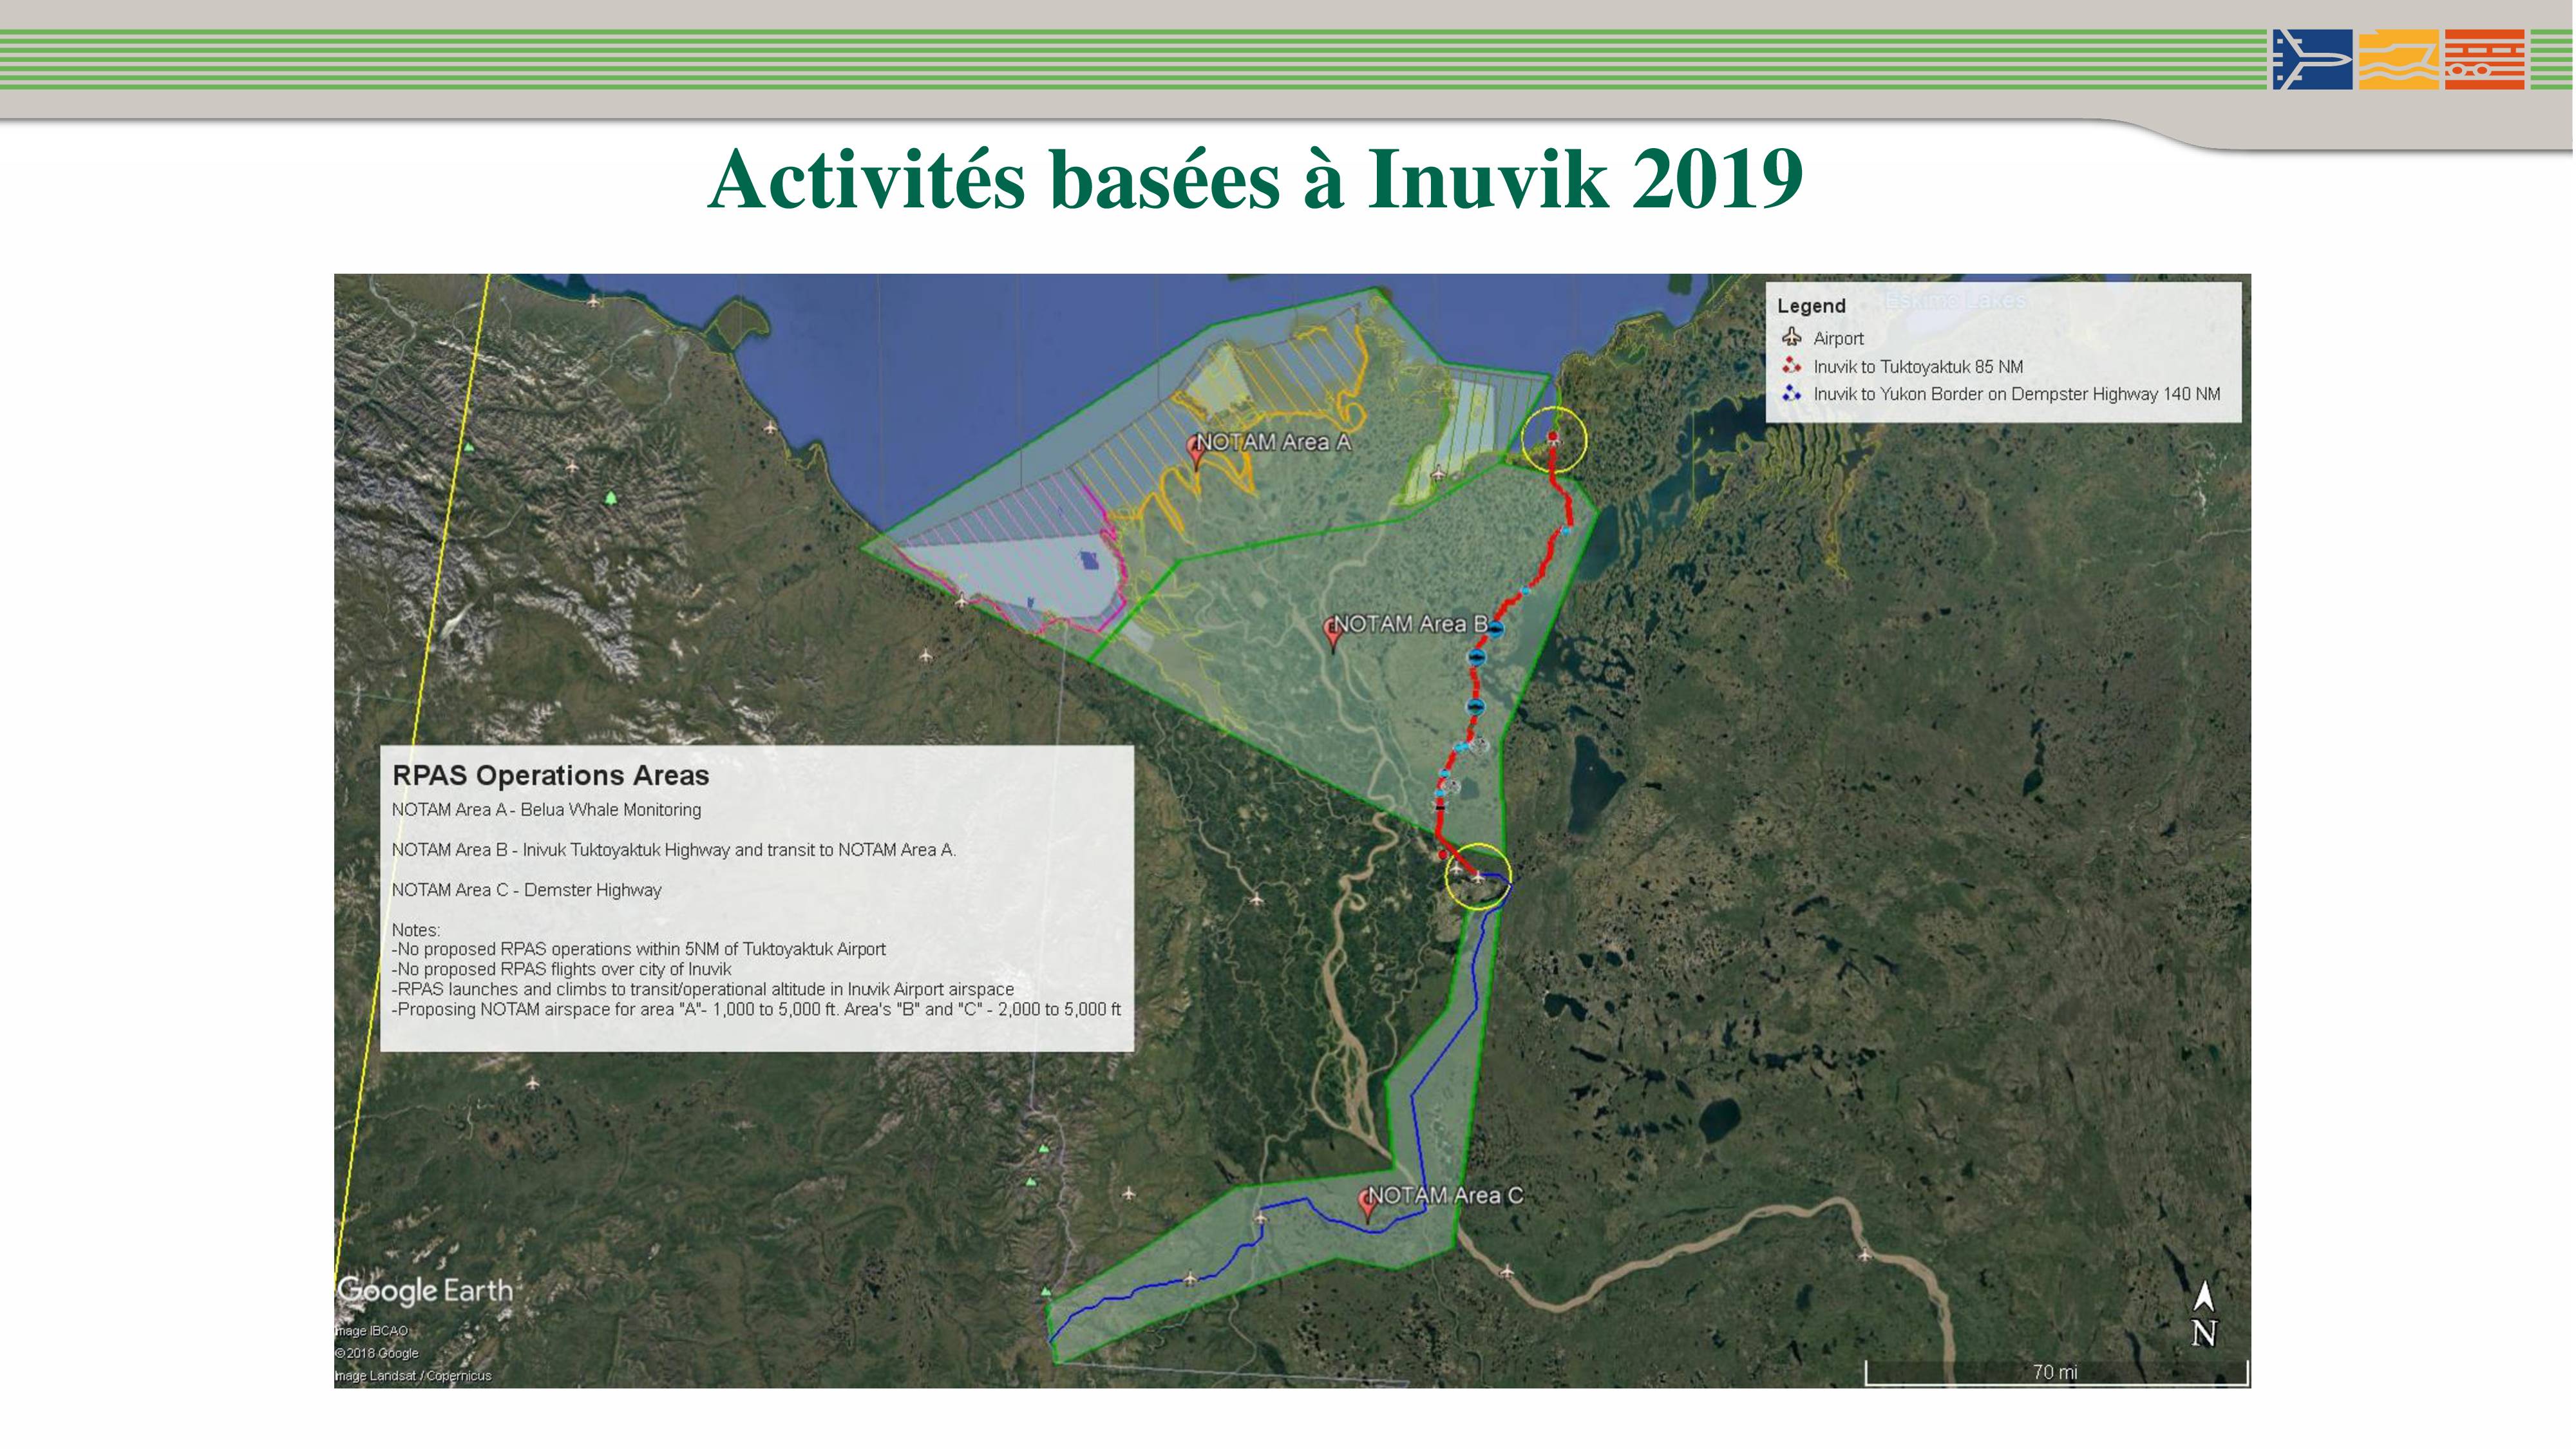Click the yellow marine waves logo icon
Screen dimensions: 2576x1449
2398,59
